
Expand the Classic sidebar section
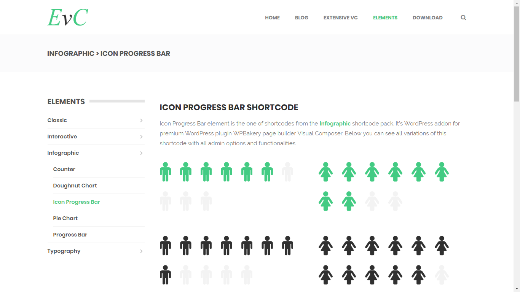pyautogui.click(x=57, y=120)
